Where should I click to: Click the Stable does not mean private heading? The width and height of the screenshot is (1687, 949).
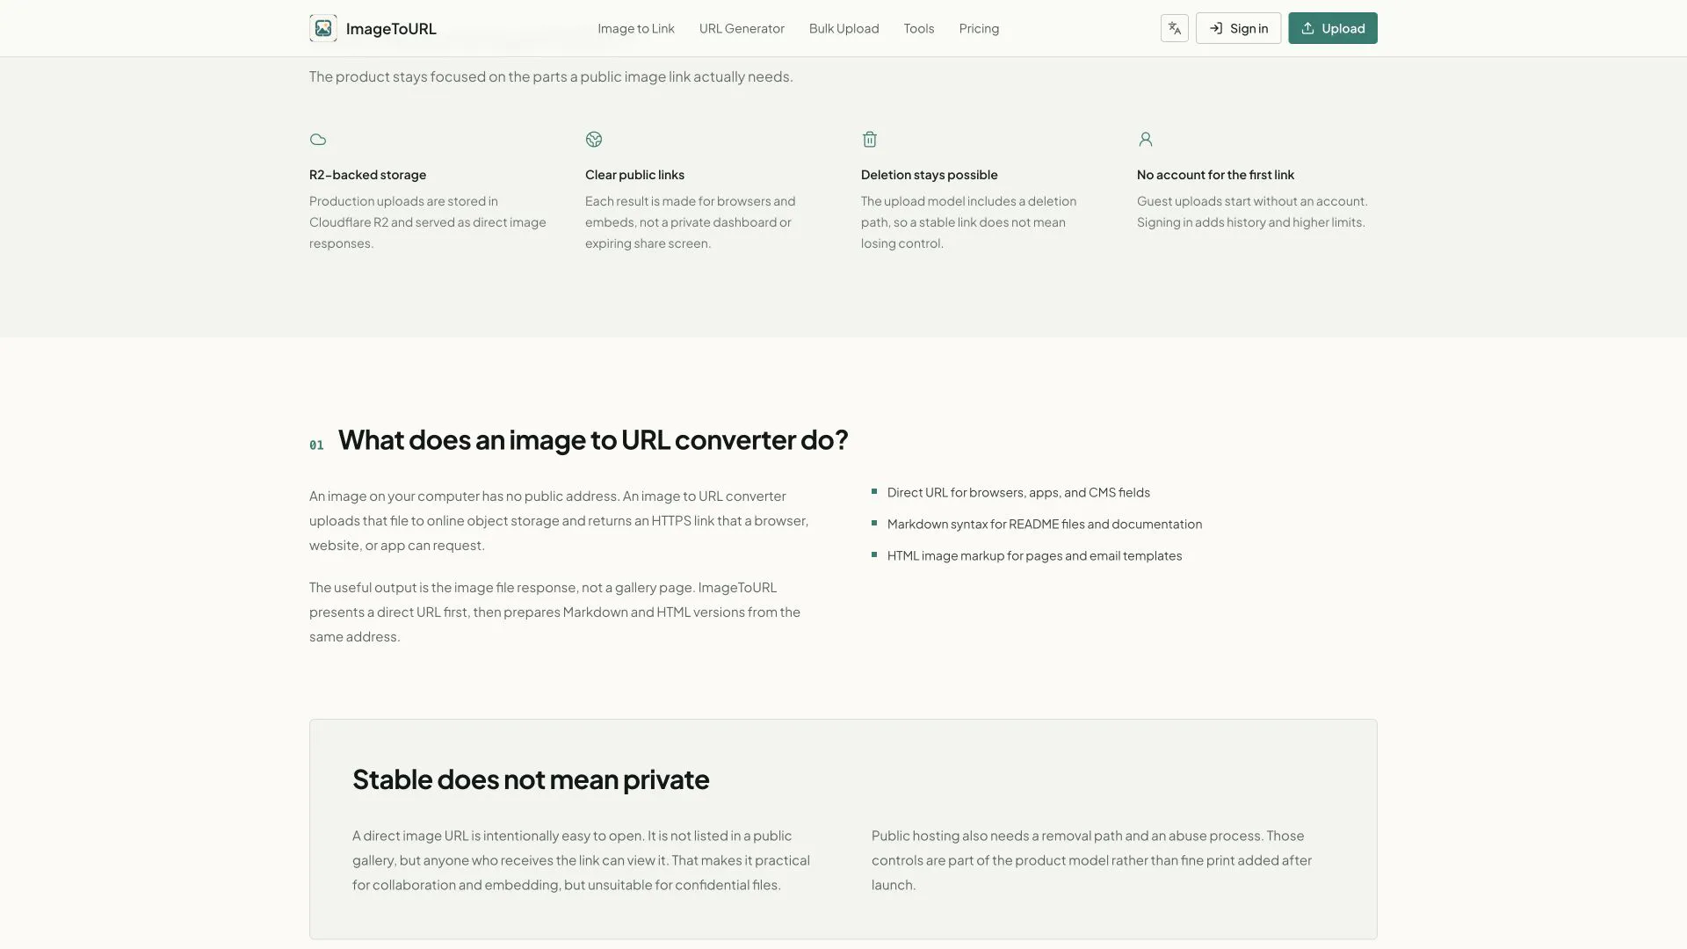tap(531, 779)
